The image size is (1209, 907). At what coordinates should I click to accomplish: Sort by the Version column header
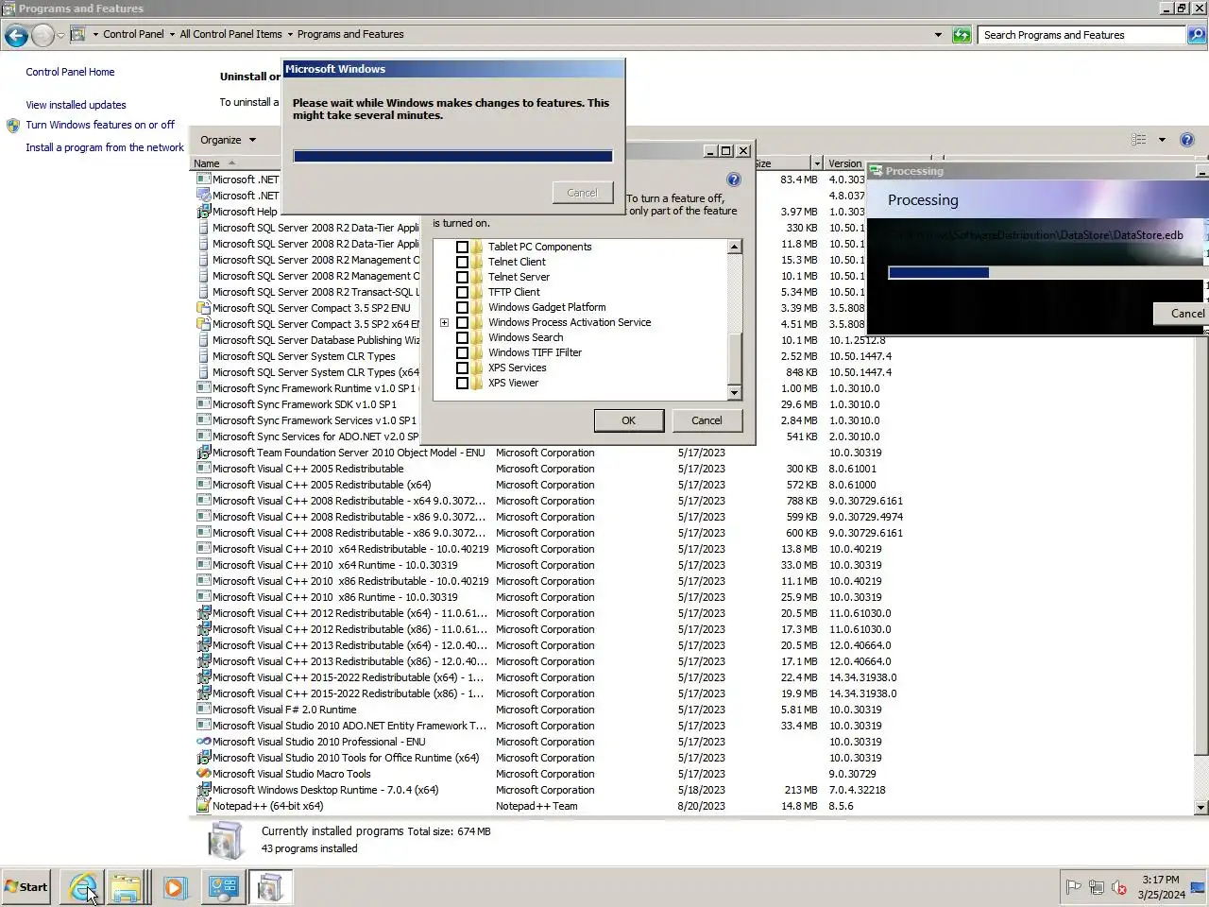coord(845,163)
